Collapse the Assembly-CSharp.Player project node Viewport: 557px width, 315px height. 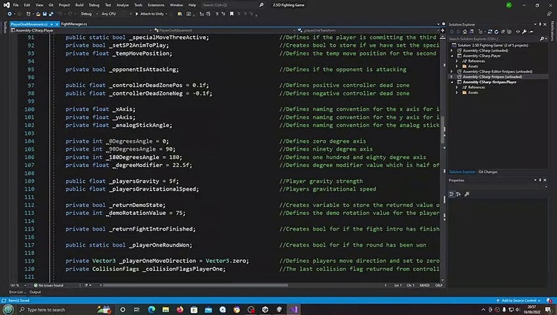452,56
